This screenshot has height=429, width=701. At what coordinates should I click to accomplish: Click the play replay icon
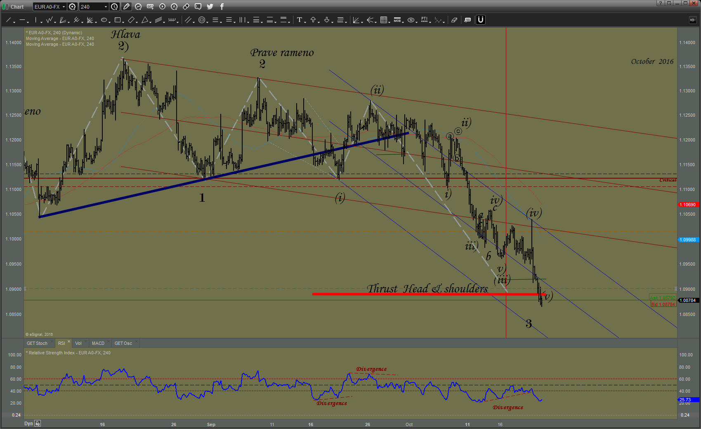[x=162, y=7]
